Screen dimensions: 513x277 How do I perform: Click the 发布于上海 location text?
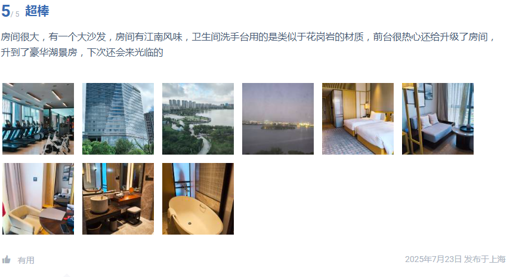pos(485,259)
